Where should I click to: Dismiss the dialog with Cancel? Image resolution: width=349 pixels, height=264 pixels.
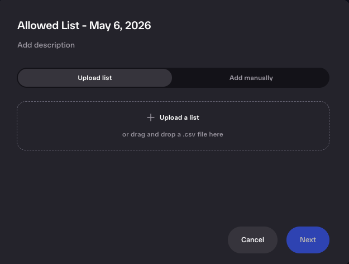pyautogui.click(x=252, y=240)
